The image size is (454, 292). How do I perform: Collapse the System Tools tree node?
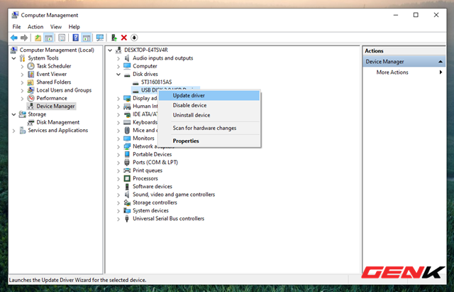[14, 58]
